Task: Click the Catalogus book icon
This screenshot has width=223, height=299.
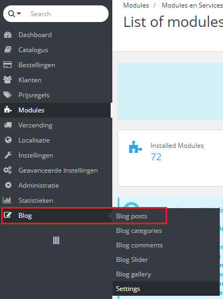Action: click(x=8, y=50)
